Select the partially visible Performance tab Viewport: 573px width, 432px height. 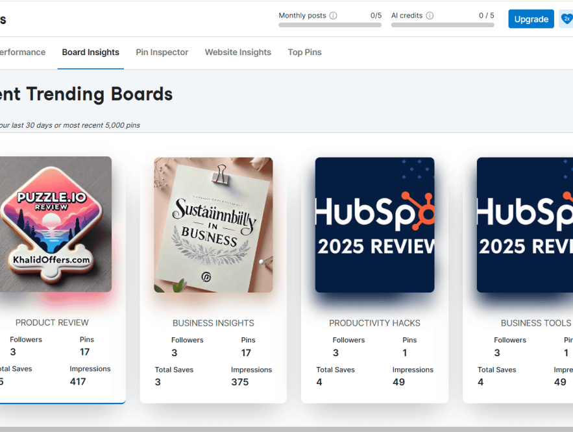click(x=23, y=53)
